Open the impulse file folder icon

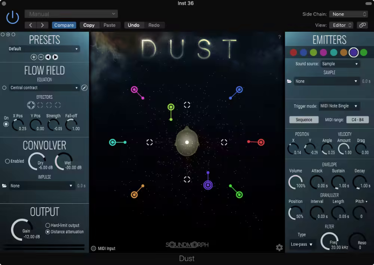(4, 186)
